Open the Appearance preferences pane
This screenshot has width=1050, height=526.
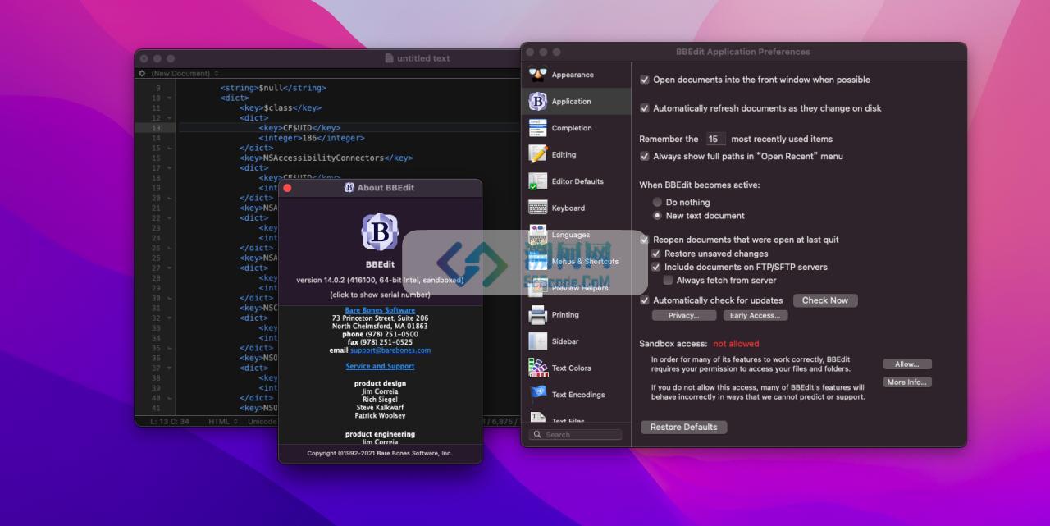point(577,75)
